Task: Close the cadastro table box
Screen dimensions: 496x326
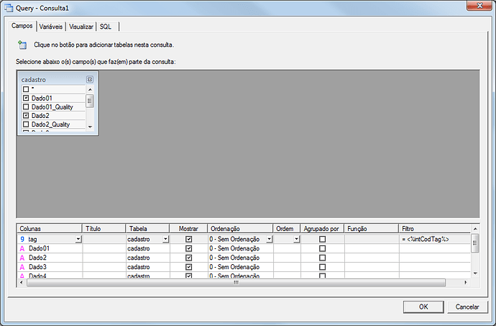Action: tap(90, 79)
